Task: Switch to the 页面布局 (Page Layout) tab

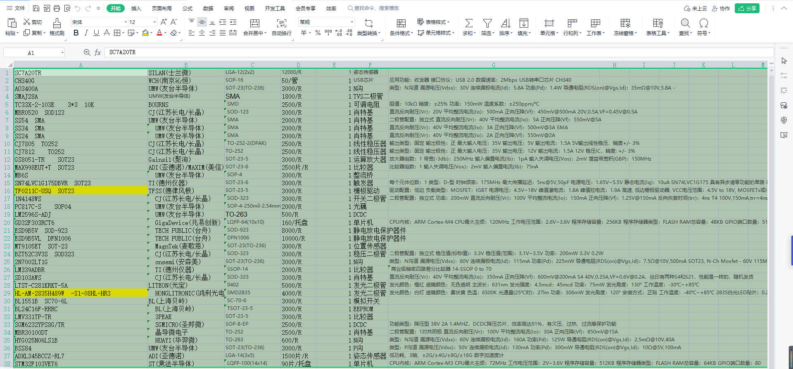Action: [161, 8]
